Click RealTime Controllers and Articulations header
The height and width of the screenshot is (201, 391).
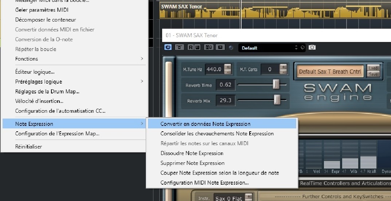pos(345,183)
